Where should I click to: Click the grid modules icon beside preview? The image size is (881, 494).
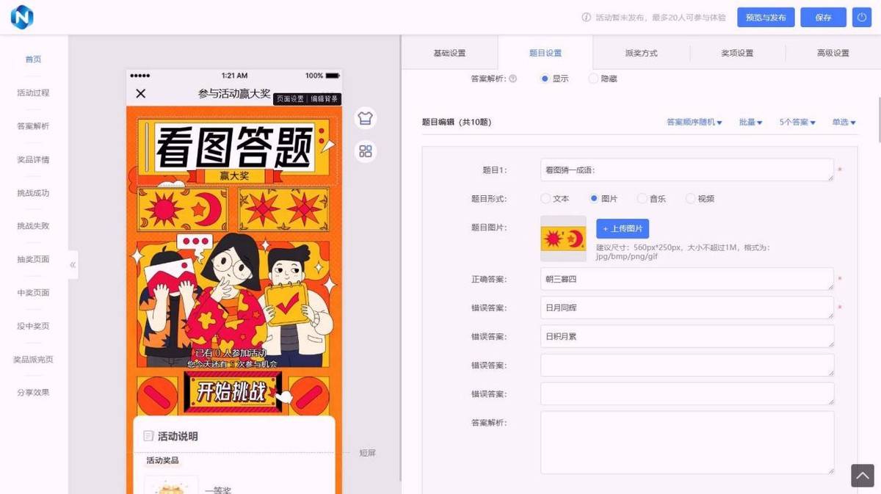366,152
